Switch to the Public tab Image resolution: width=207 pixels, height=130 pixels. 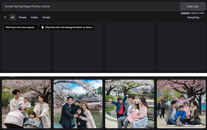click(34, 17)
